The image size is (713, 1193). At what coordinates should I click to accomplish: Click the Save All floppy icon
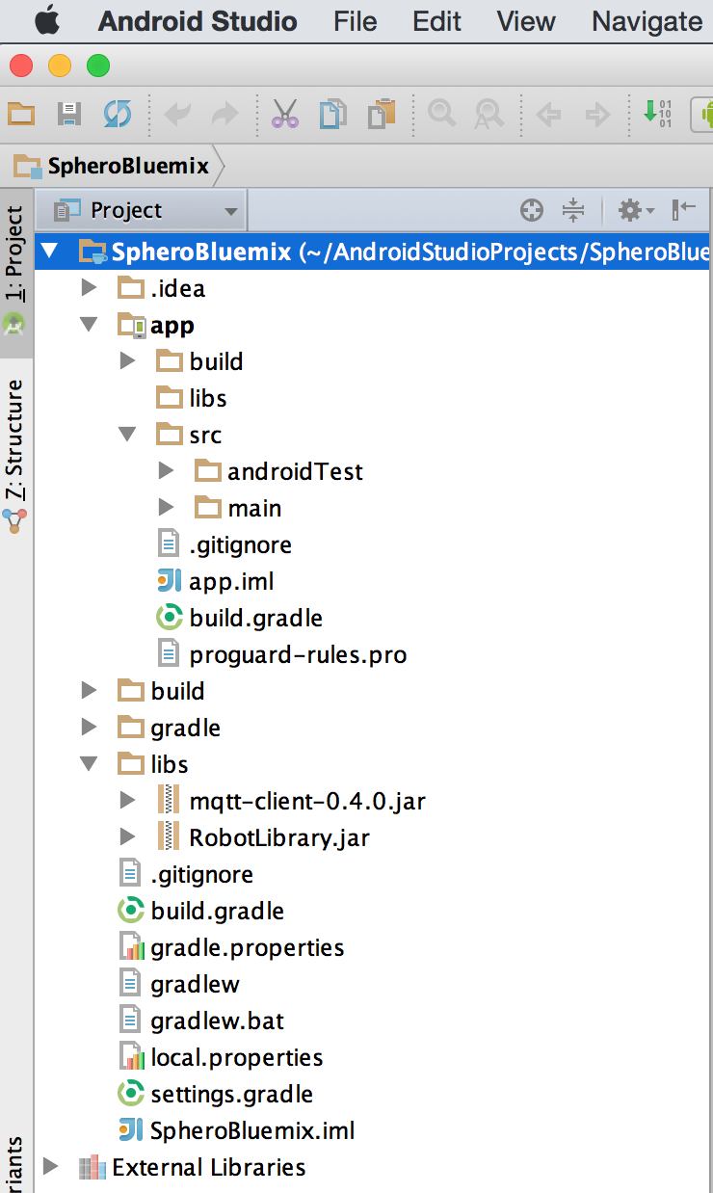click(68, 115)
